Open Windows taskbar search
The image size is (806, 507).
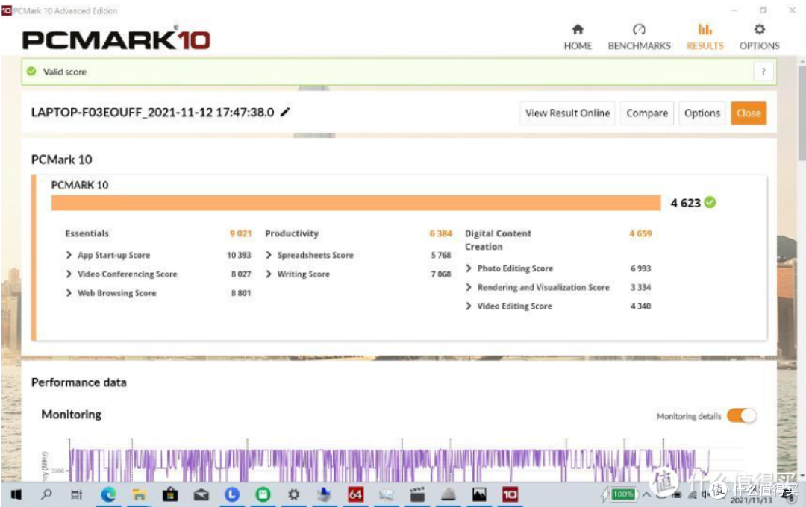point(46,494)
